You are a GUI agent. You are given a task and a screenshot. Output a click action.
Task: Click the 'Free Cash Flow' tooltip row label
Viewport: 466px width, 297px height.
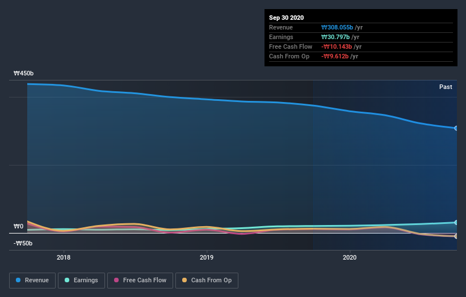coord(291,46)
